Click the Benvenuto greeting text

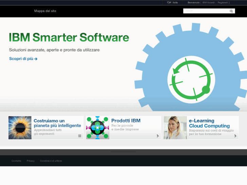click(x=194, y=2)
